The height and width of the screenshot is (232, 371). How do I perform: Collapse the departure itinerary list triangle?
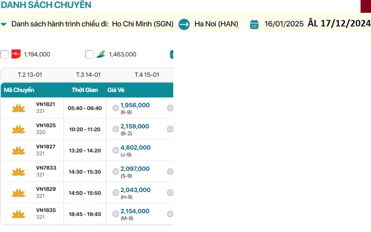[x=4, y=24]
